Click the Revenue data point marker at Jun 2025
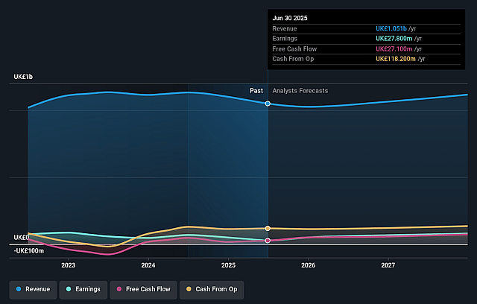The width and height of the screenshot is (477, 304). click(268, 104)
